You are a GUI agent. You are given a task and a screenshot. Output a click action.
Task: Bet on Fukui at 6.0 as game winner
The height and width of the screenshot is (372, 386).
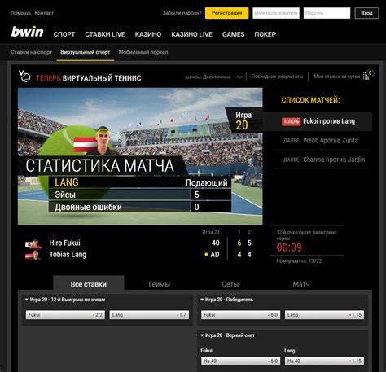241,315
